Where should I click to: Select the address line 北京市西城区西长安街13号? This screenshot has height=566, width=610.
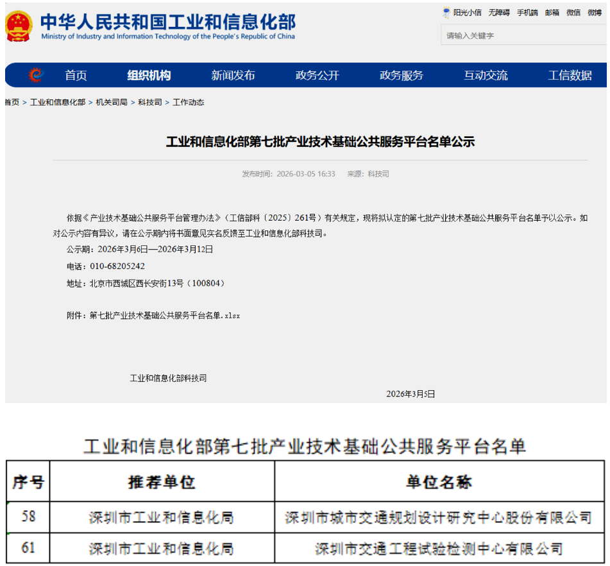click(x=137, y=284)
